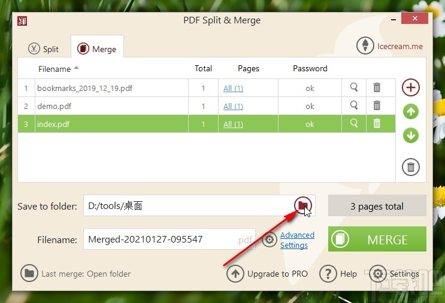Click the Help label

[x=348, y=274]
